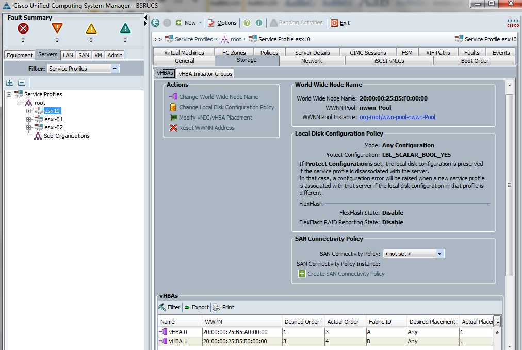Open the Network tab

click(312, 61)
